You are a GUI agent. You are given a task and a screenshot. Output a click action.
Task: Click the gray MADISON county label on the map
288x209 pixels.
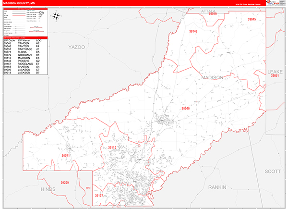pos(212,77)
